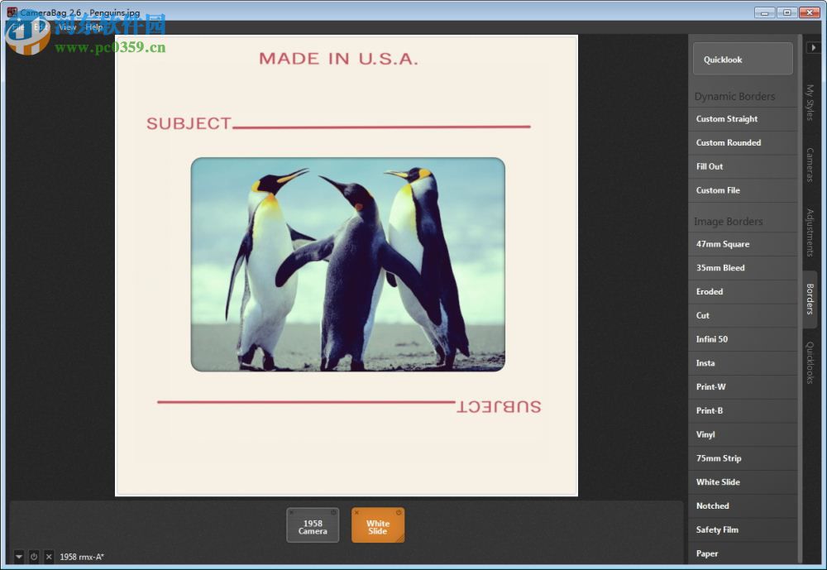The height and width of the screenshot is (570, 827).
Task: Apply the 47mm Square image border
Action: [742, 243]
